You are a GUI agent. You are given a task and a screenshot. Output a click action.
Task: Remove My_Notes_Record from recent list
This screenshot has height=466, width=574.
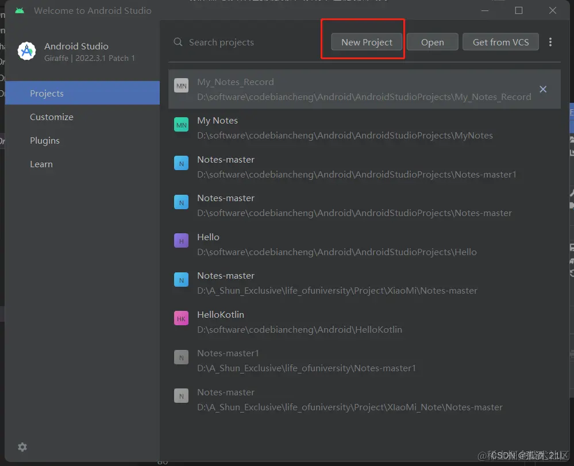pos(543,89)
